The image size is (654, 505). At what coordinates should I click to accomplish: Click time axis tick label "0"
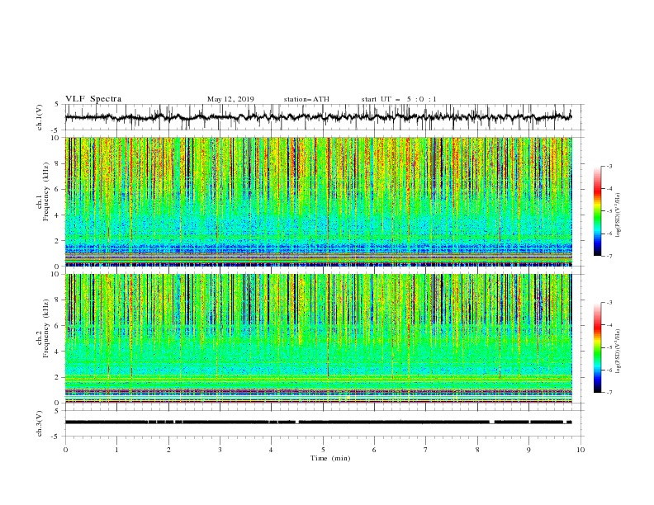(x=65, y=450)
